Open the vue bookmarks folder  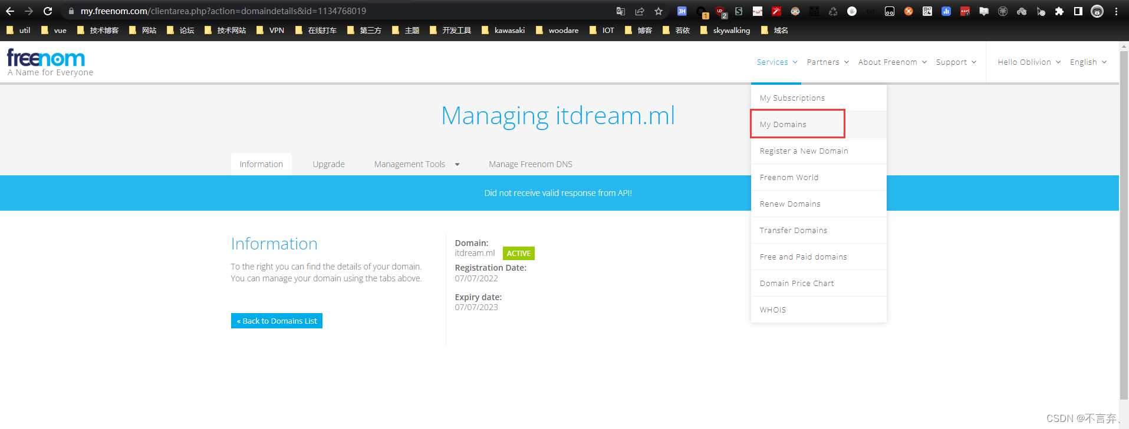click(x=53, y=30)
